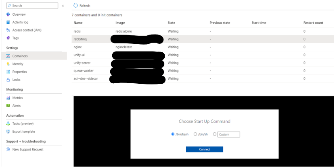This screenshot has height=167, width=335.
Task: Click the Previous state column header
Action: point(220,23)
